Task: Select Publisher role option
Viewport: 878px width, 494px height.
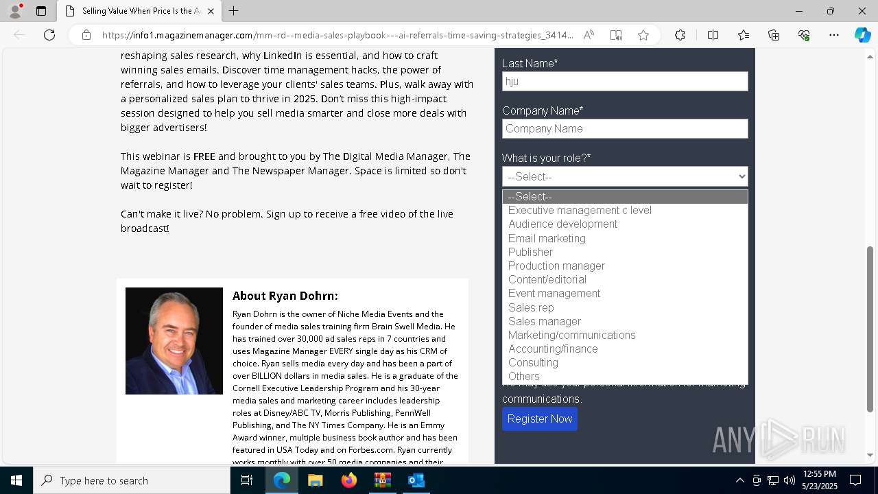Action: (x=625, y=252)
